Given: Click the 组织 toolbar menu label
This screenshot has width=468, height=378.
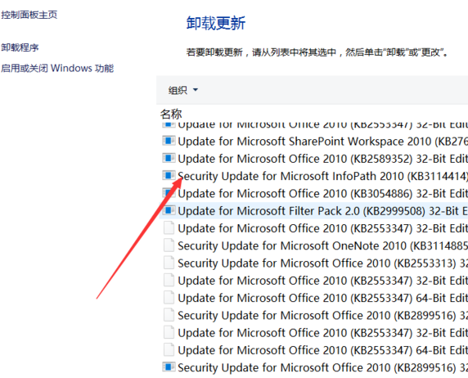Looking at the screenshot, I should (178, 90).
